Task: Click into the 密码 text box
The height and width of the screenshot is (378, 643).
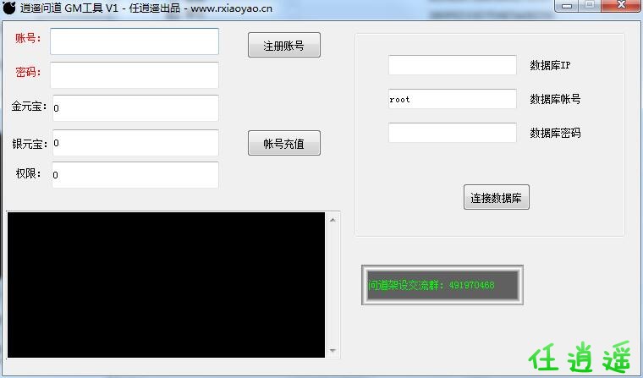Action: [135, 74]
